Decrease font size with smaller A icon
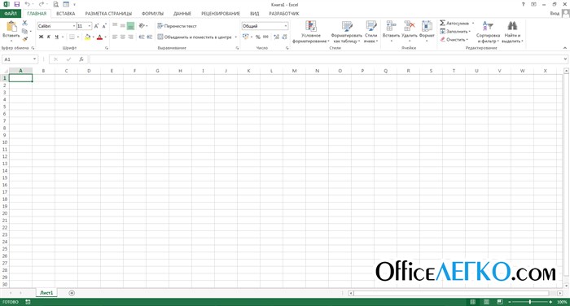The width and height of the screenshot is (570, 306). click(104, 26)
